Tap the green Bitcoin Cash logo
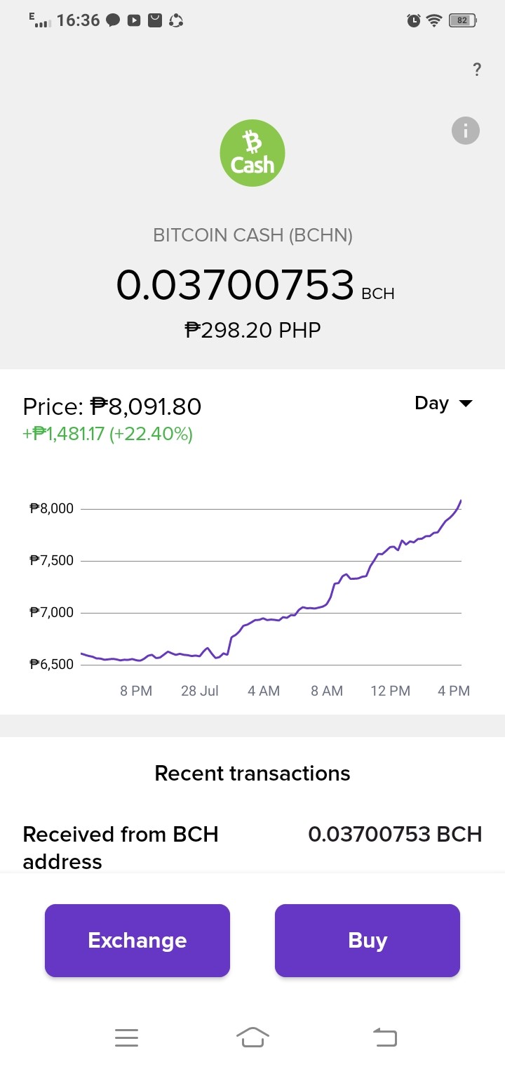The image size is (505, 1067). click(x=252, y=153)
